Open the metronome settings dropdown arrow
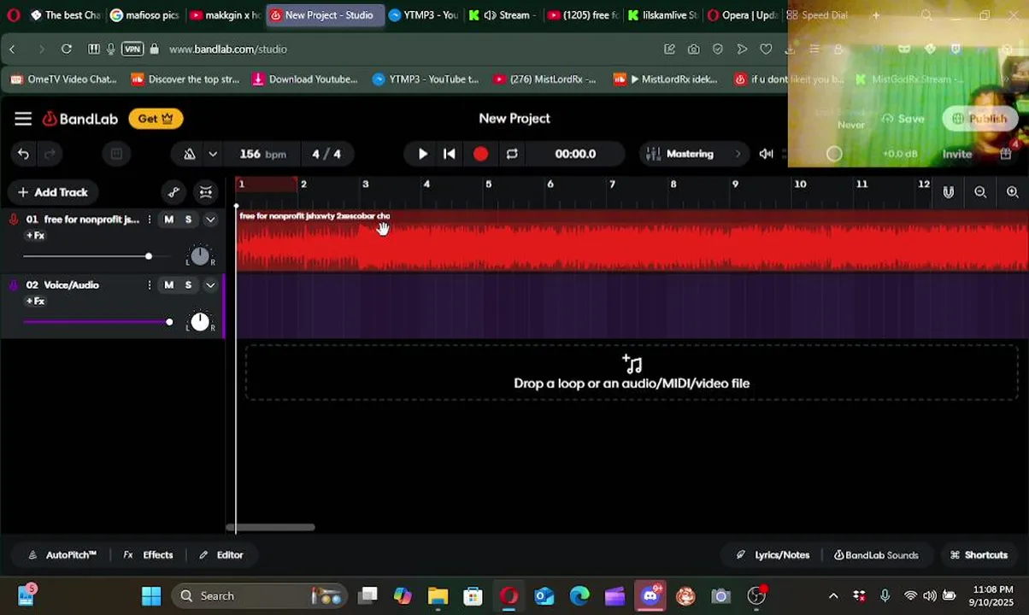Image resolution: width=1029 pixels, height=615 pixels. click(213, 154)
